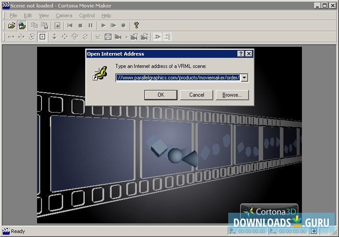Click the step-forward play button
Image resolution: width=339 pixels, height=237 pixels.
(113, 26)
